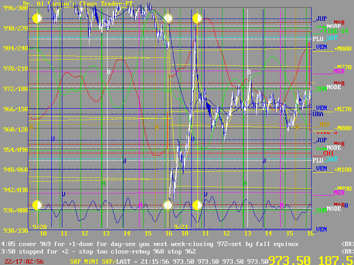Click the yellow +M180 moon line label
The width and height of the screenshot is (354, 265).
pos(343,169)
